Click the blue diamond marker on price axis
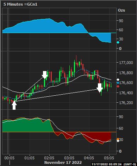Viewport: 137px width, 166px height. click(118, 83)
